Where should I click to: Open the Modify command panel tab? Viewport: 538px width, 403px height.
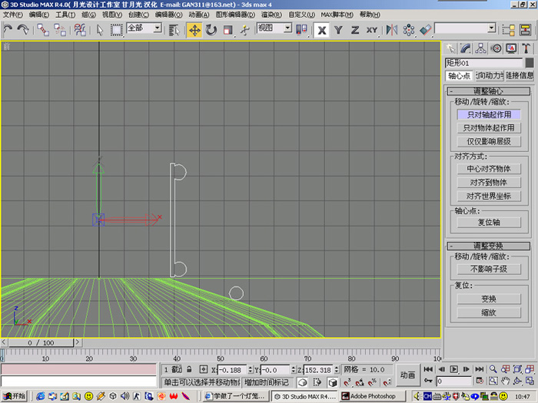[466, 48]
